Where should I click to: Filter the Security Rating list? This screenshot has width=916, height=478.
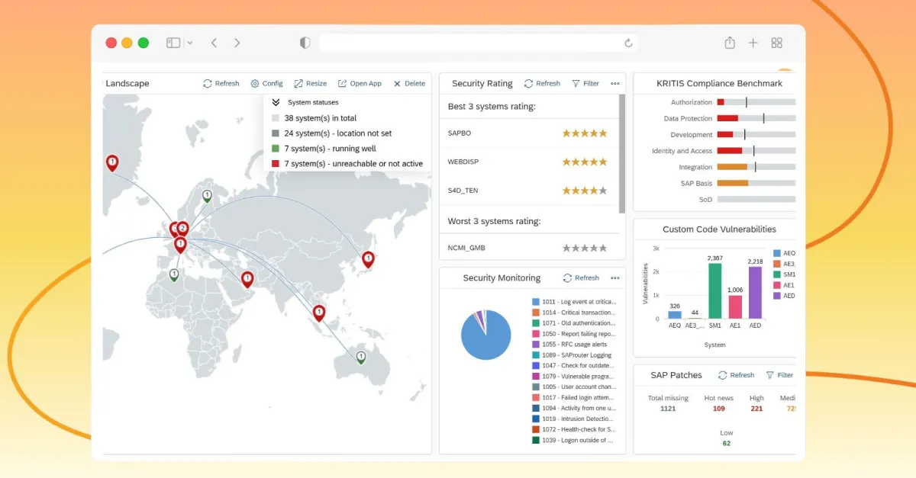pos(585,83)
